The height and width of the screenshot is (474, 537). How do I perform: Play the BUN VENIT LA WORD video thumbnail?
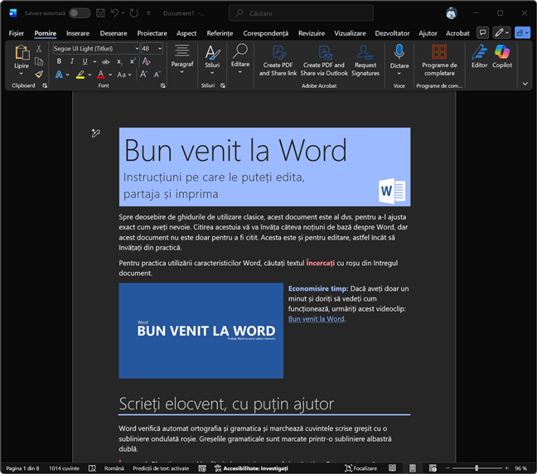click(x=201, y=331)
